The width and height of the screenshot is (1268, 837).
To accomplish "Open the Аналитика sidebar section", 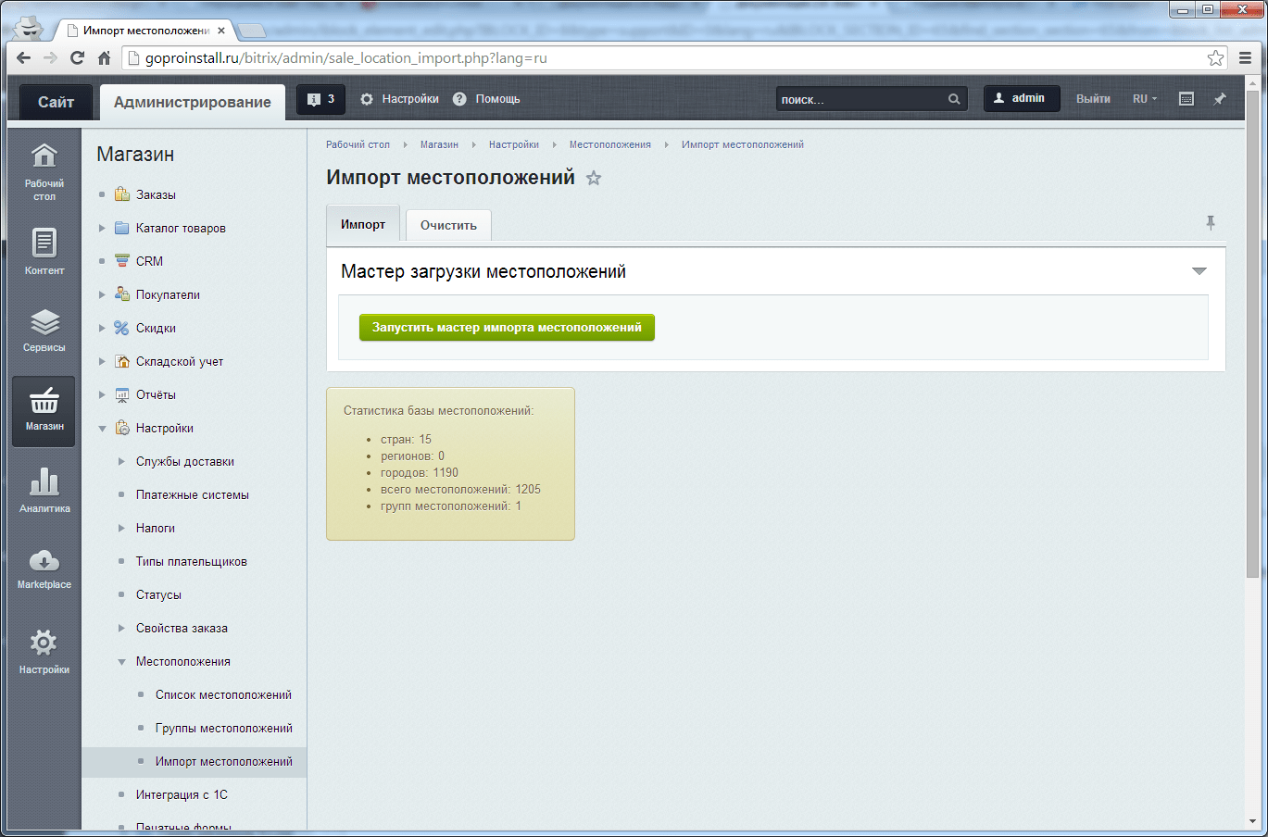I will (44, 491).
